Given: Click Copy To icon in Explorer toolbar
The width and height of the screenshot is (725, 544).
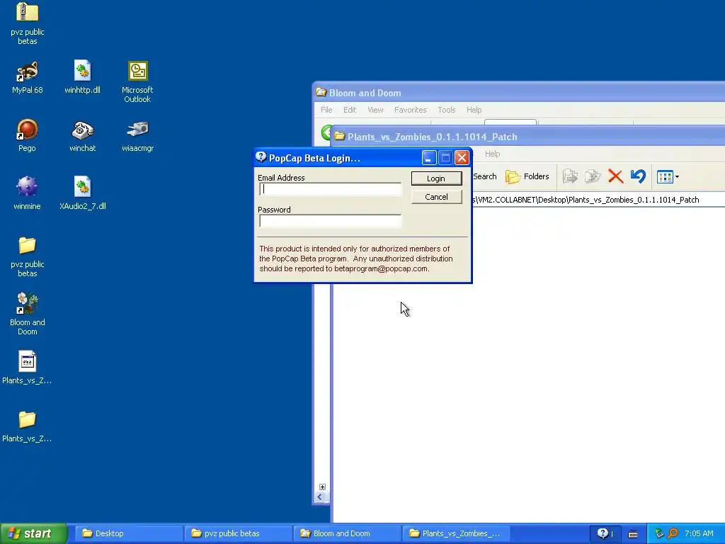Looking at the screenshot, I should [x=593, y=176].
